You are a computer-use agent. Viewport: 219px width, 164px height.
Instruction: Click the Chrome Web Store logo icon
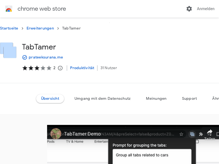9,9
